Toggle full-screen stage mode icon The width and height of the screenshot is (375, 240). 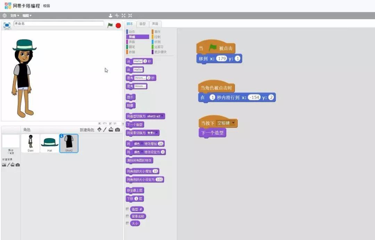pyautogui.click(x=7, y=25)
